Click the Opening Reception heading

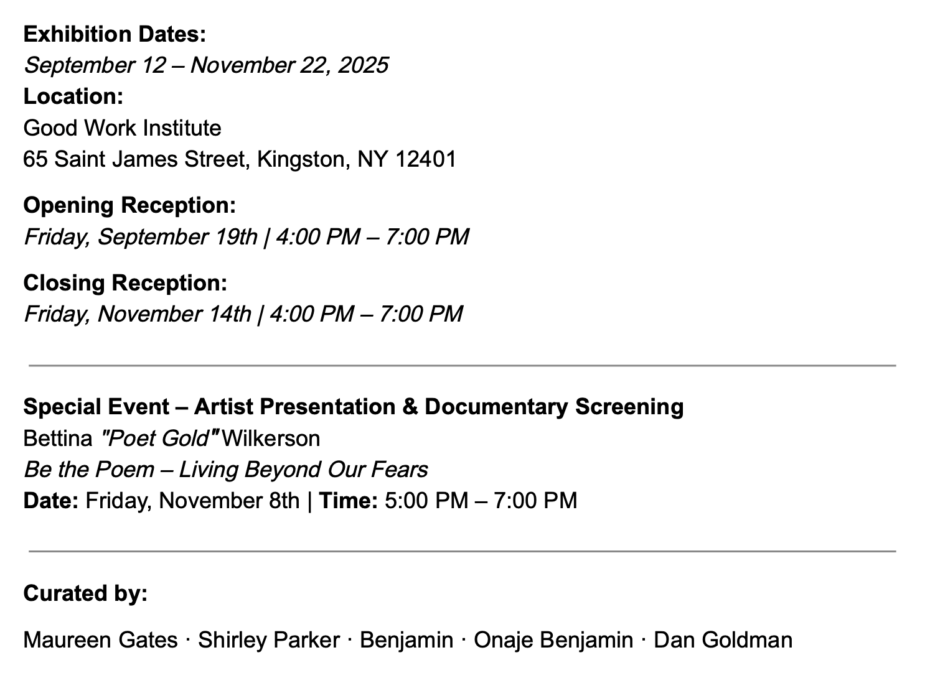click(x=129, y=205)
